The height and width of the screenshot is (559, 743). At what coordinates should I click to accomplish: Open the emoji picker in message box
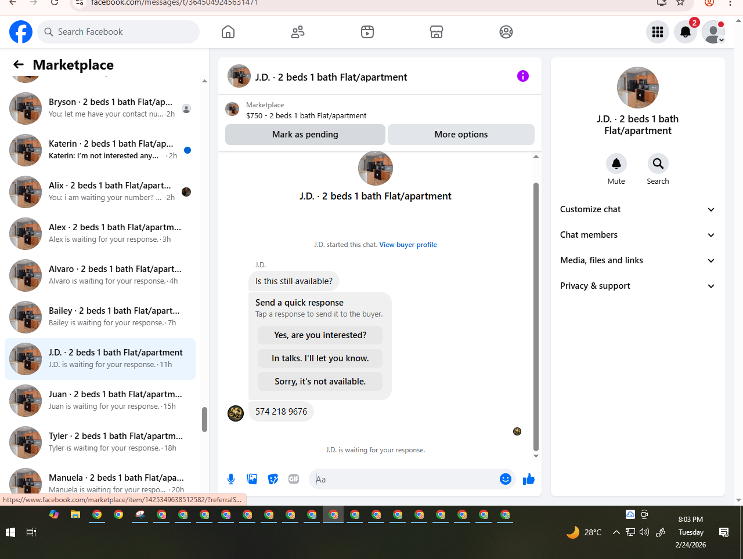pos(506,479)
